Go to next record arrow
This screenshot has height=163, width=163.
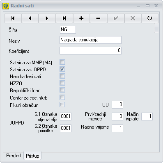click(x=47, y=18)
